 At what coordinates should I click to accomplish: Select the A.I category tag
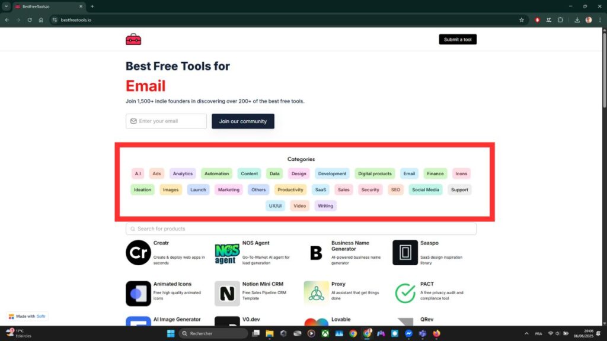pos(138,173)
